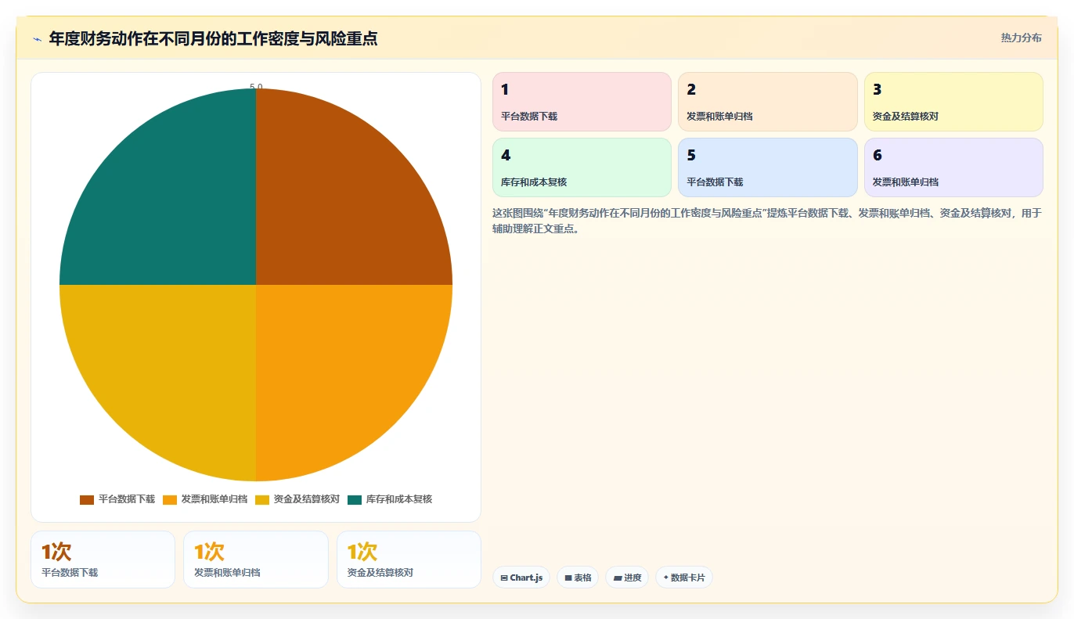The width and height of the screenshot is (1074, 619).
Task: Toggle 资金及结算核对 legend color swatch
Action: point(262,499)
